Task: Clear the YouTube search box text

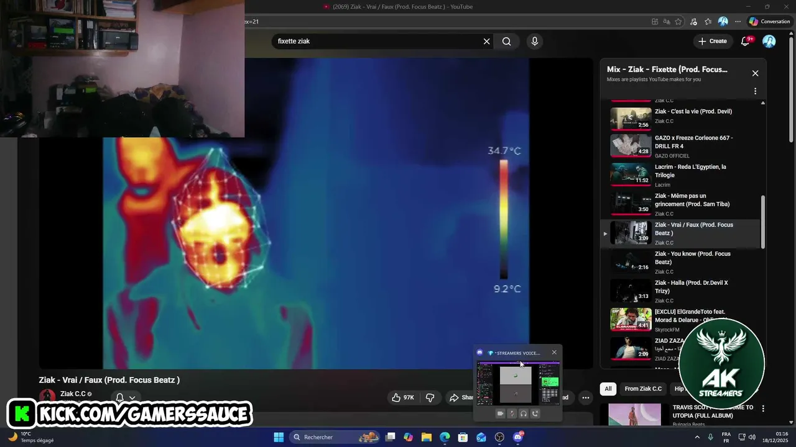Action: (x=487, y=41)
